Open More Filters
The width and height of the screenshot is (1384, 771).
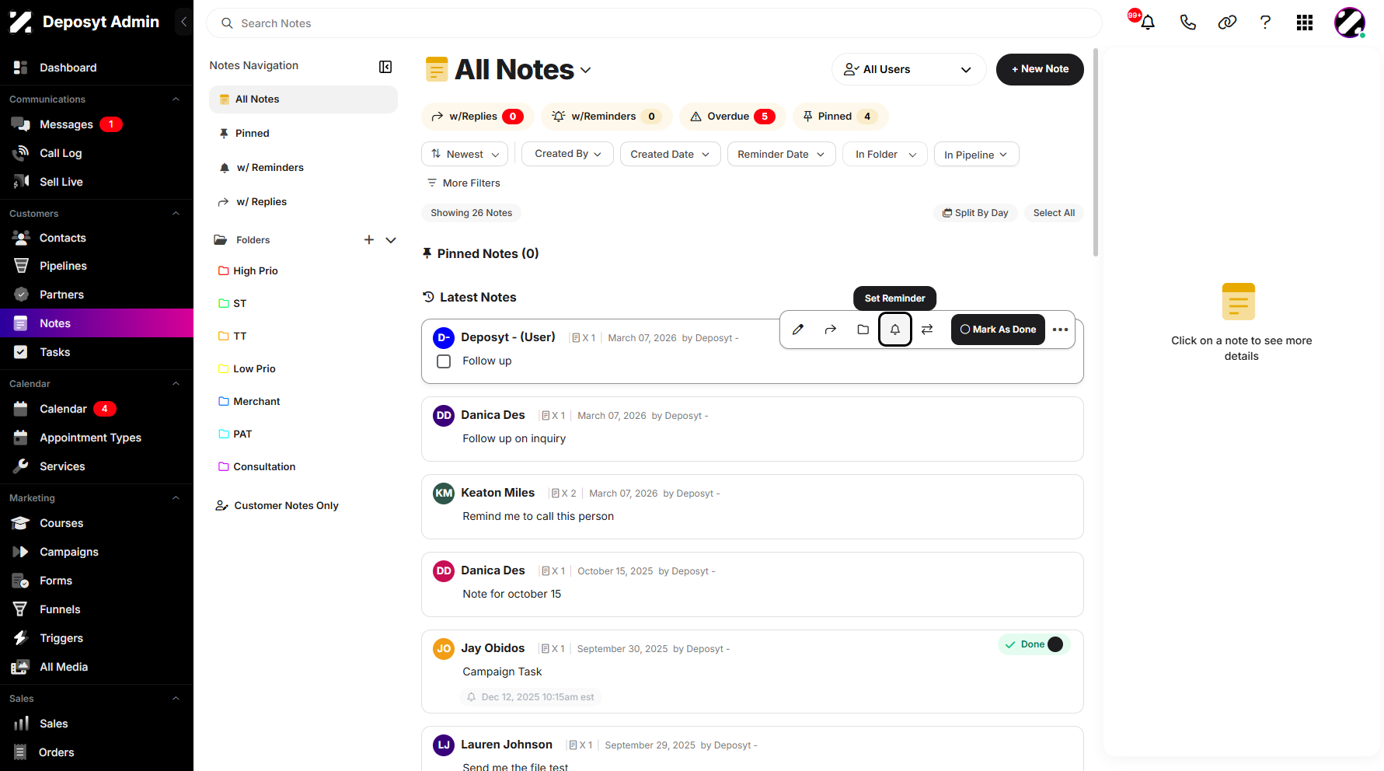tap(463, 183)
